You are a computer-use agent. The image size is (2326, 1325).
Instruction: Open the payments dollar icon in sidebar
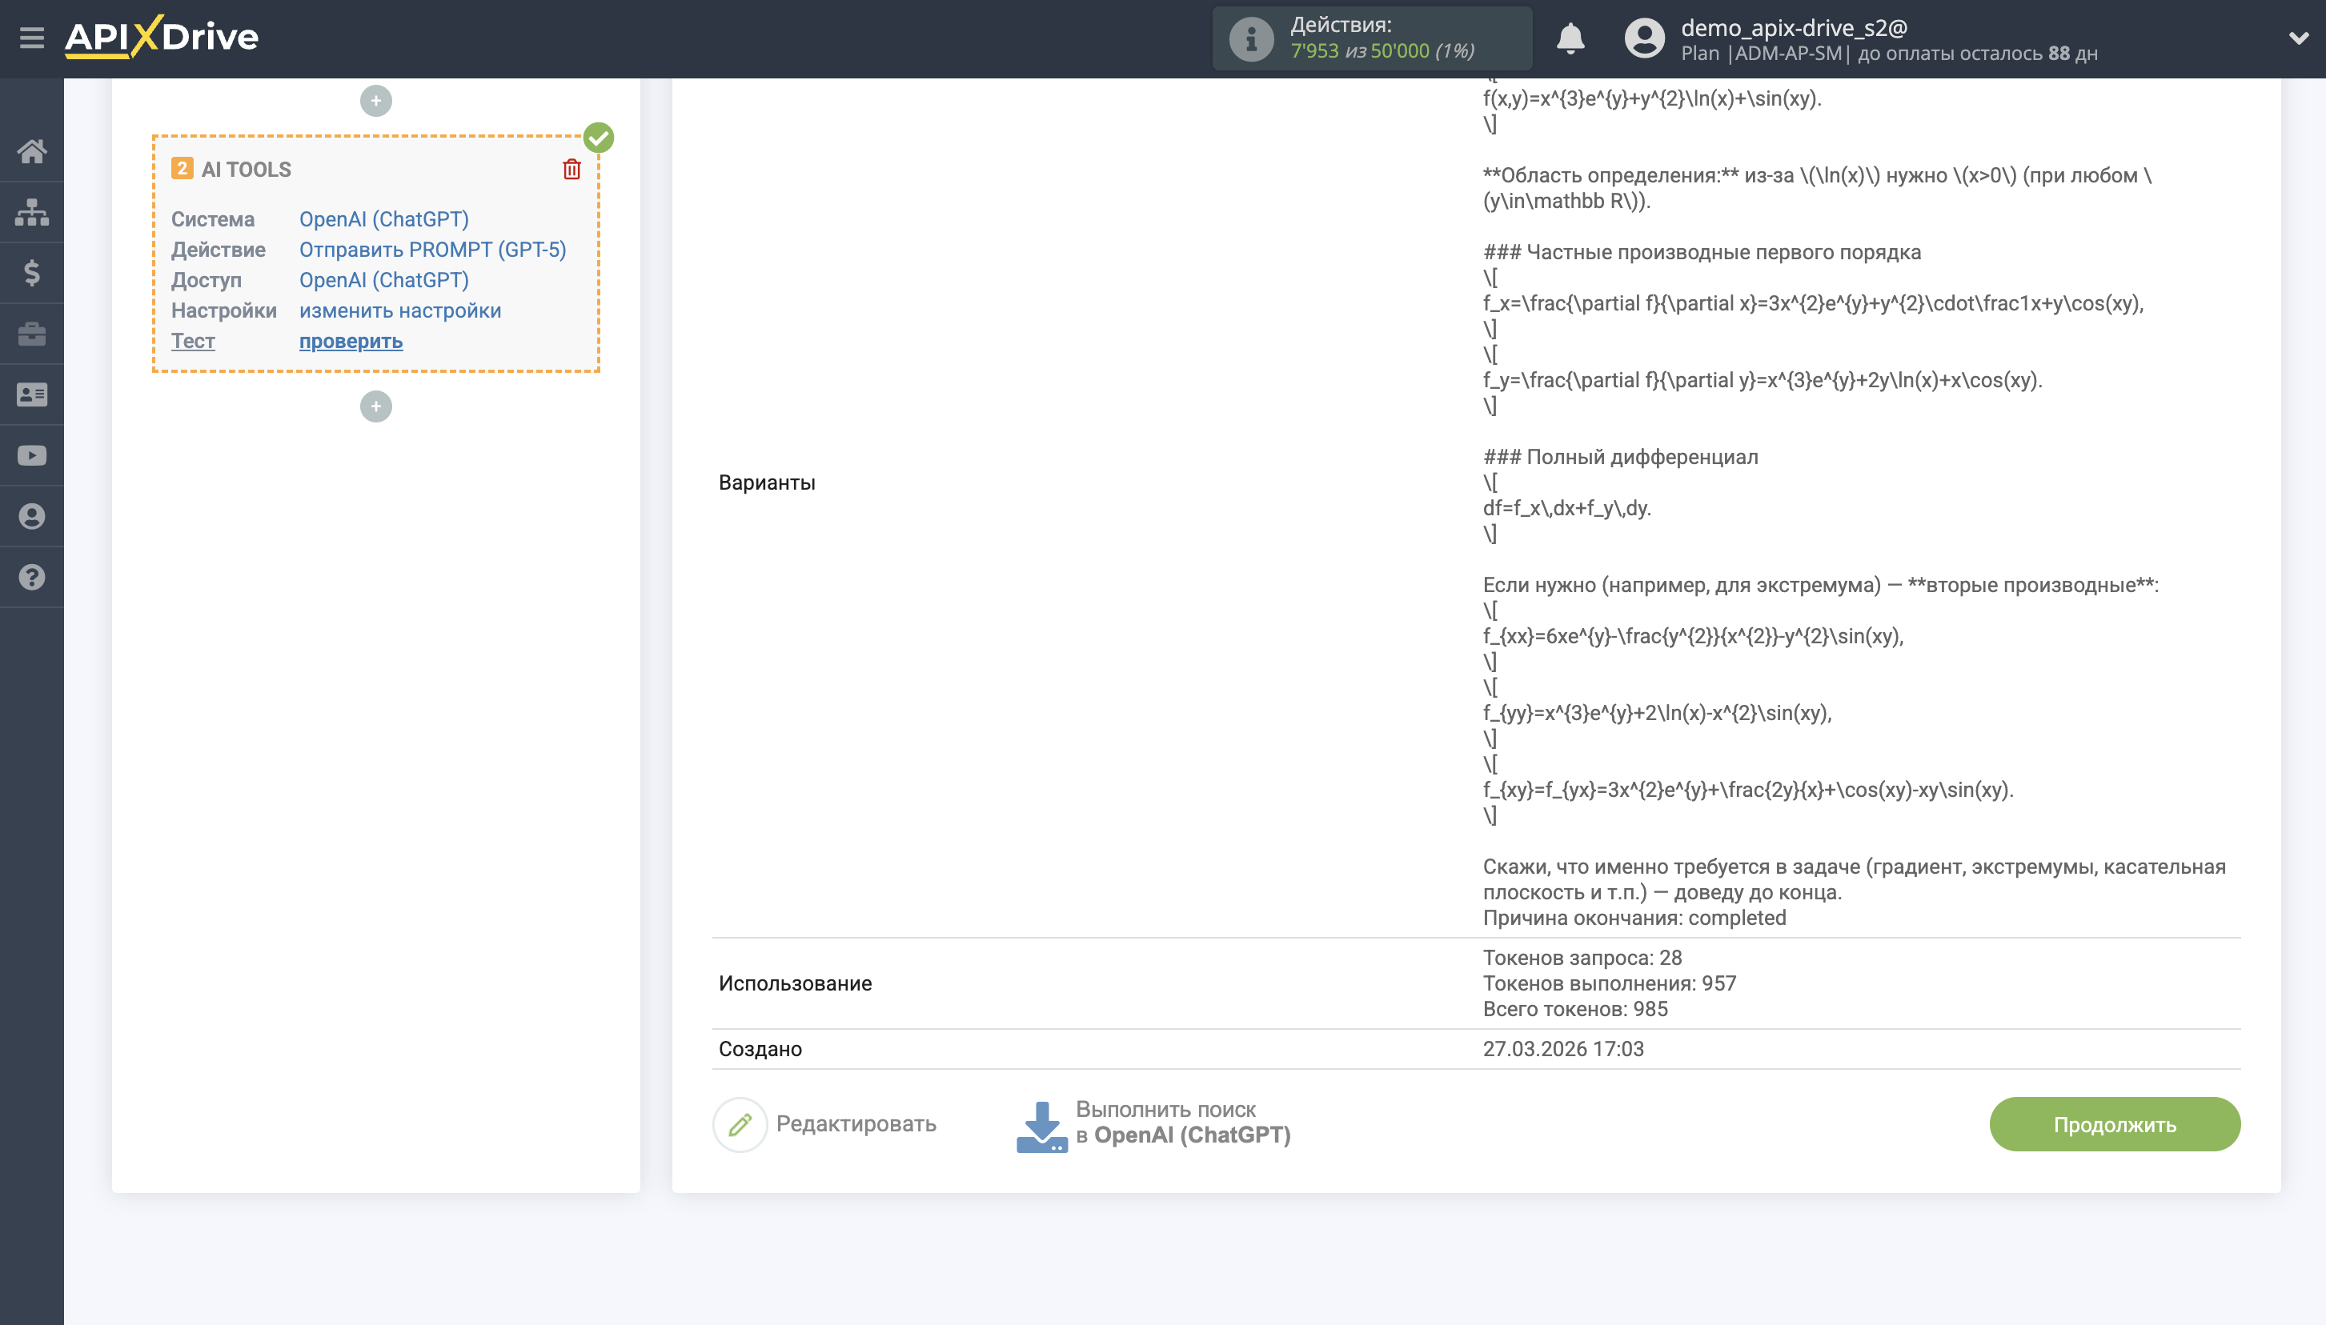[x=33, y=272]
